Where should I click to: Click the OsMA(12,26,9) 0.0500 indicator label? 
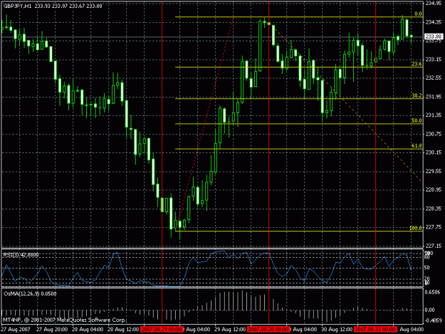30,293
